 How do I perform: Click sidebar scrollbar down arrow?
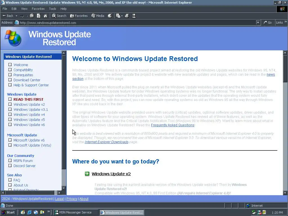point(64,188)
